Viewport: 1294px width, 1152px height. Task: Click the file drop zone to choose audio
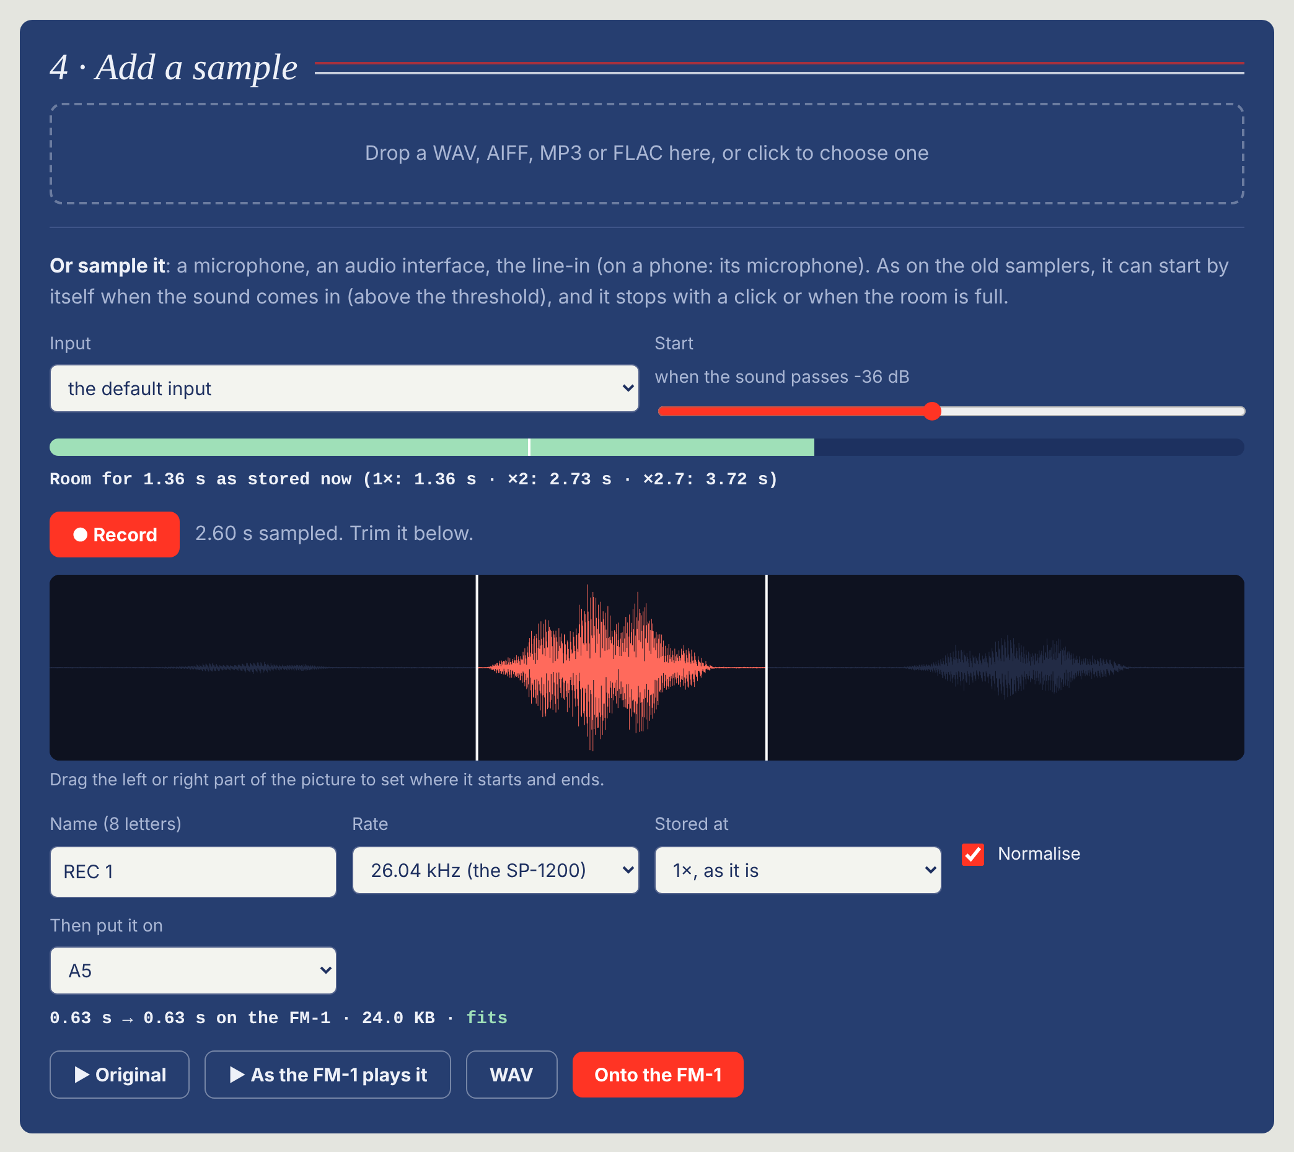point(646,154)
